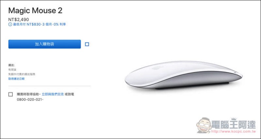Click the square icon beside 加入購物袋
The height and width of the screenshot is (139, 261).
(x=87, y=44)
